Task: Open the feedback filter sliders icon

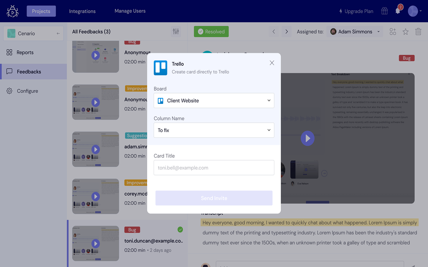Action: coord(176,32)
